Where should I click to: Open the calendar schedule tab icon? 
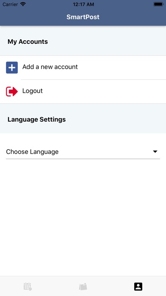[28, 287]
